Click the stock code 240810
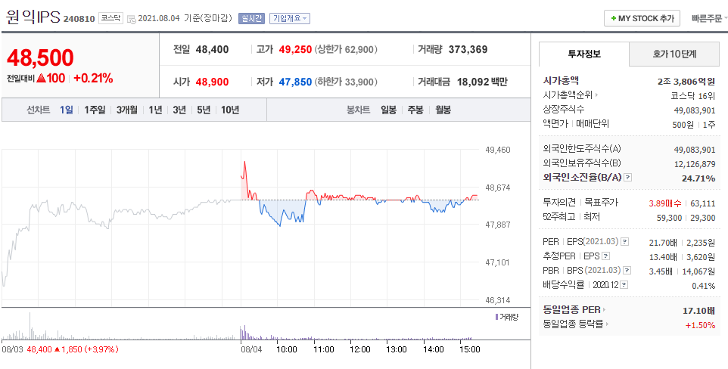 tap(79, 19)
